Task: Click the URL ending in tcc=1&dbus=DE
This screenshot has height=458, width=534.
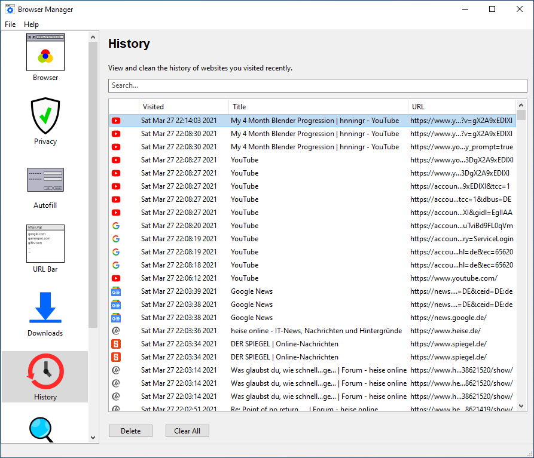Action: pos(461,199)
